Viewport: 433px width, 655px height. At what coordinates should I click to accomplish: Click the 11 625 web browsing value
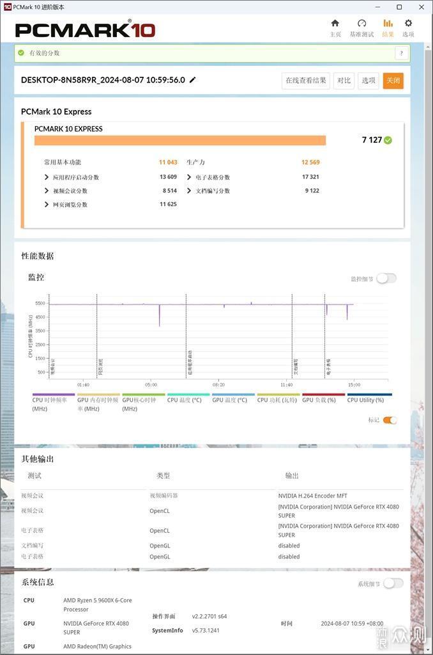tap(168, 204)
